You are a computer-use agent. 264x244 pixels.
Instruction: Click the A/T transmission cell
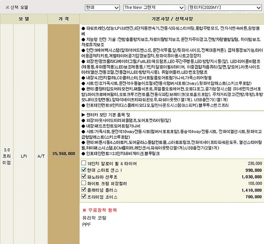click(41, 156)
